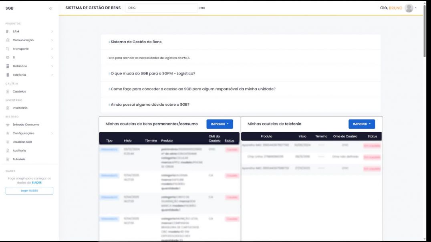Image resolution: width=431 pixels, height=242 pixels.
Task: Expand "O que muda do SGB para o SGPM - Logística?"
Action: click(152, 73)
